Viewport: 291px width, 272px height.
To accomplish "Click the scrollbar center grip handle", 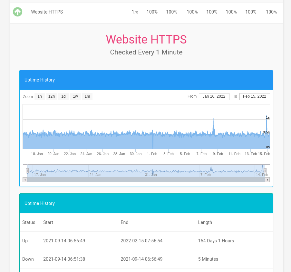I will click(146, 180).
